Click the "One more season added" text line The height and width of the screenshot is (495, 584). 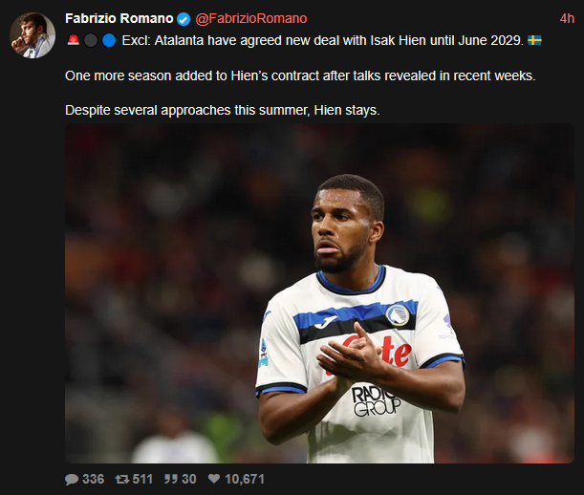coord(300,75)
